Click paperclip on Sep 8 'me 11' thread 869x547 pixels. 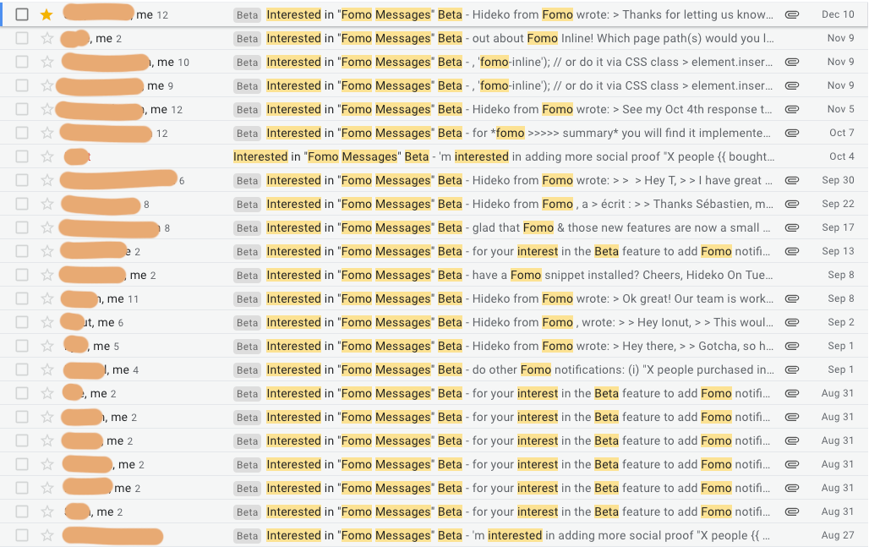[792, 298]
